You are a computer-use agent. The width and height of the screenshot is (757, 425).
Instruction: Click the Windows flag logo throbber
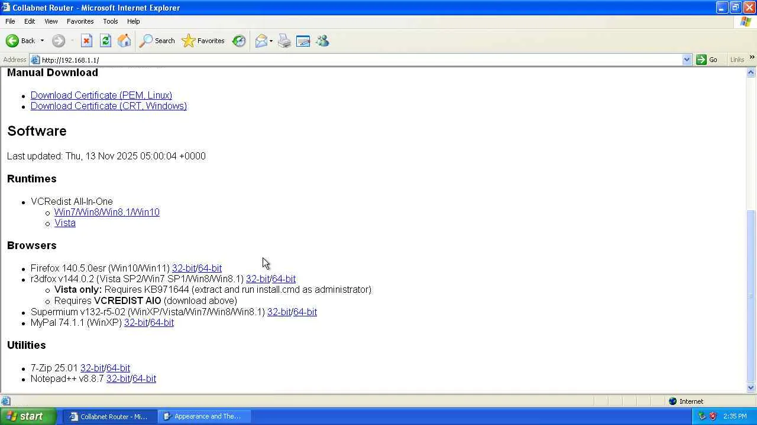[746, 21]
